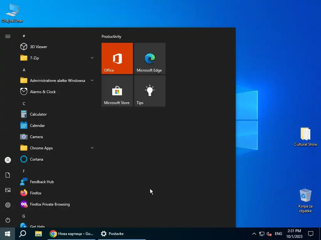321x240 pixels.
Task: Click network status tray icon
Action: coord(262,234)
